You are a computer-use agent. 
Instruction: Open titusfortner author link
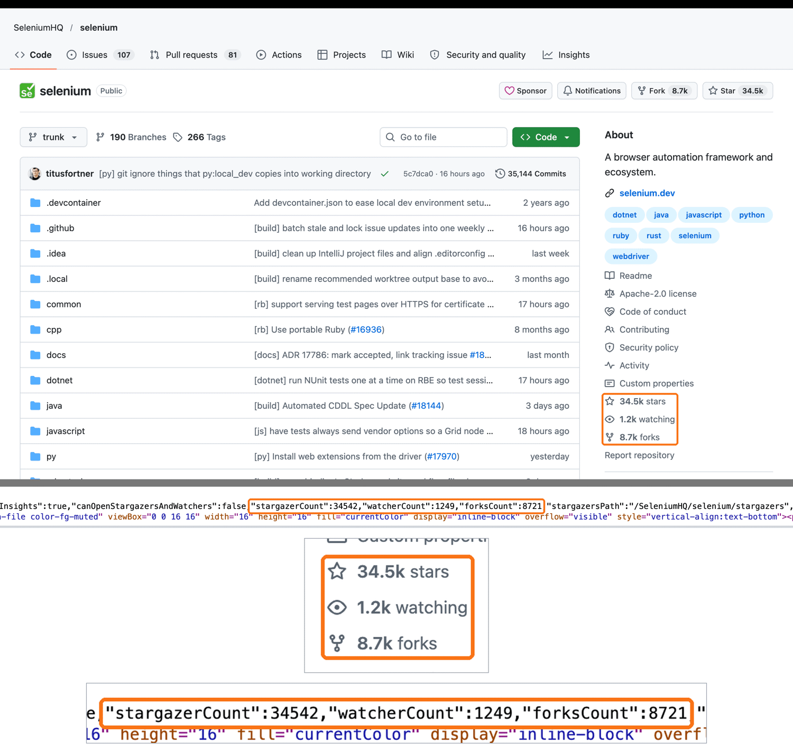coord(70,174)
